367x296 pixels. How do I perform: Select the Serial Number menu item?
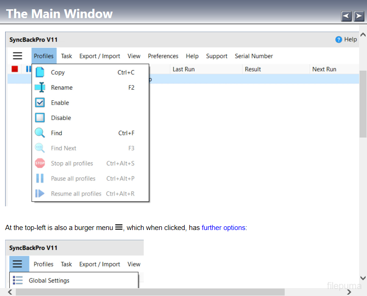pyautogui.click(x=254, y=56)
